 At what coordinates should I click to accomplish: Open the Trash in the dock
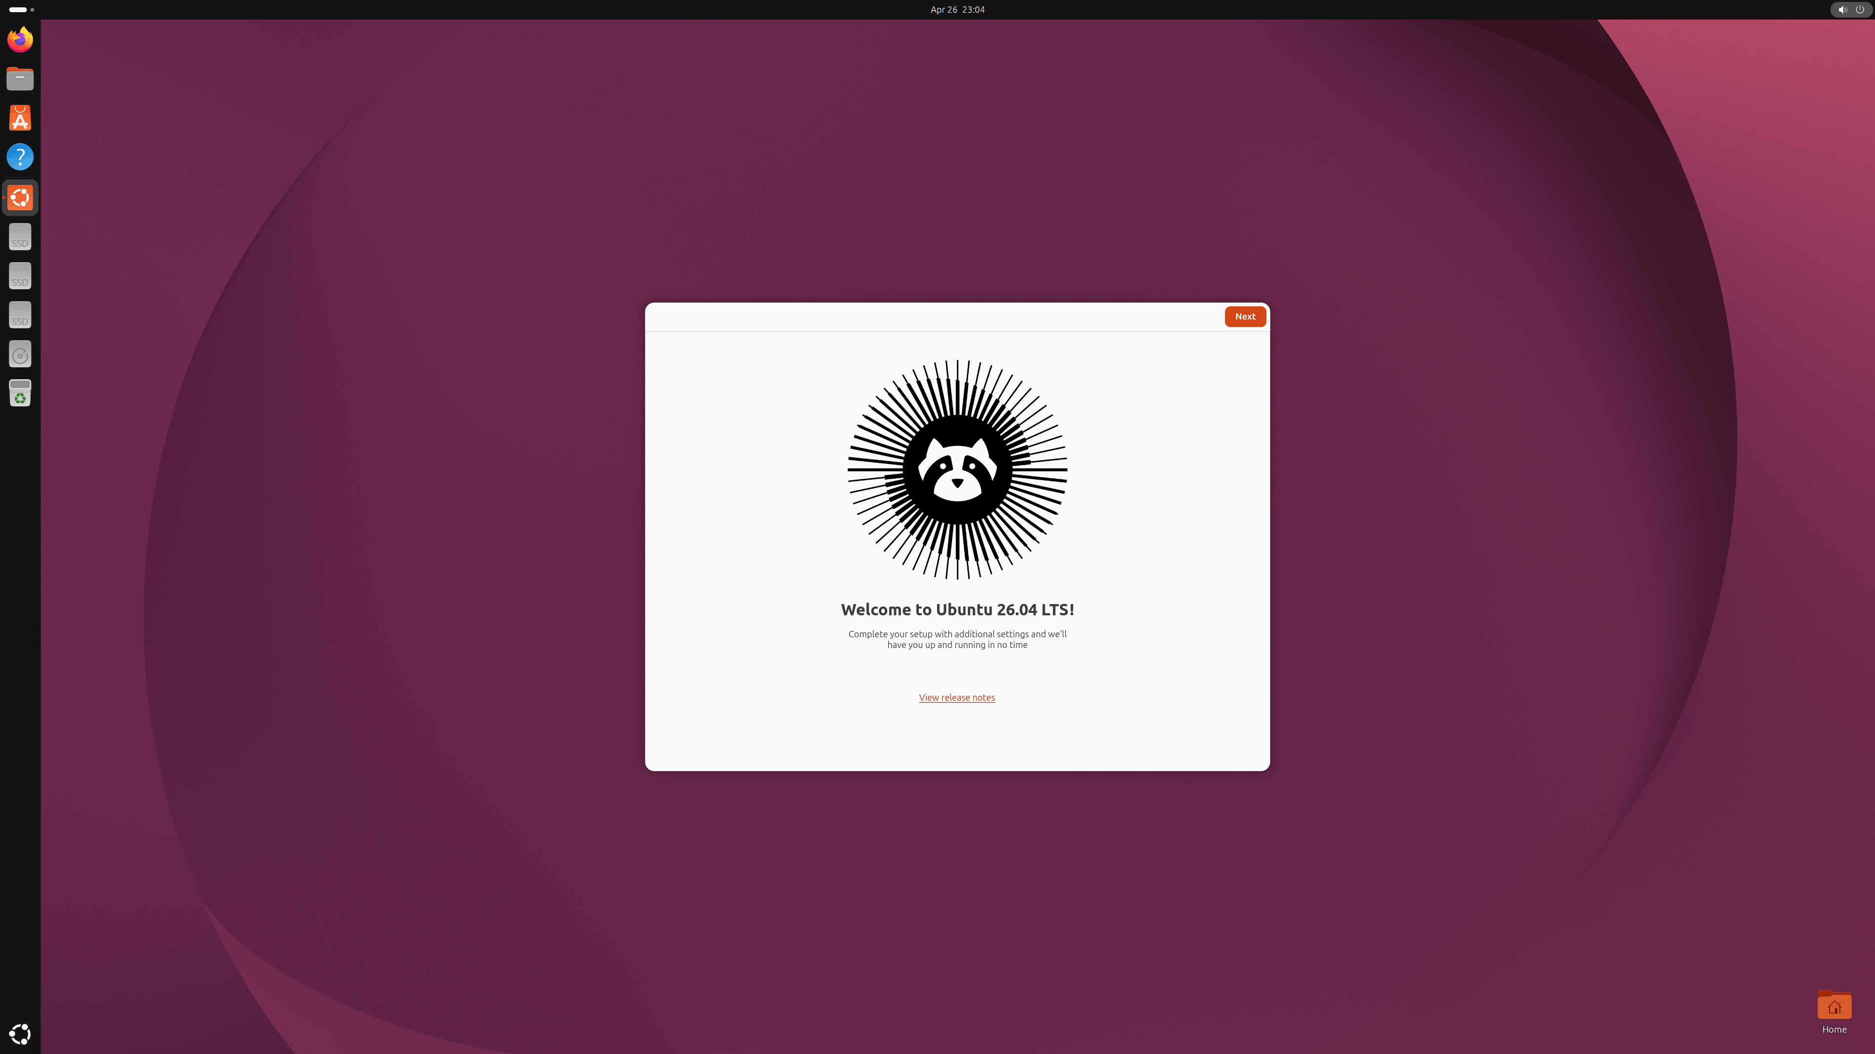coord(20,393)
